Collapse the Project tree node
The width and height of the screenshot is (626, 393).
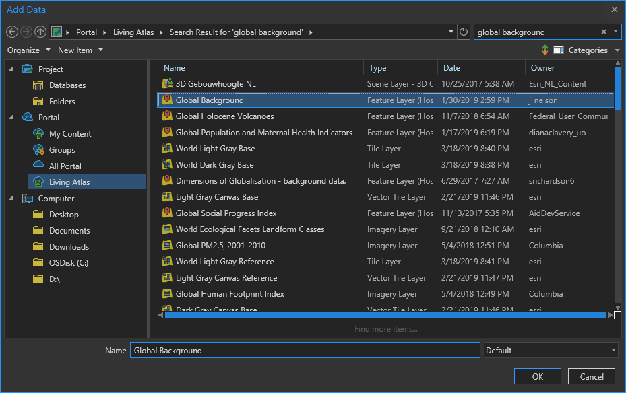point(11,69)
